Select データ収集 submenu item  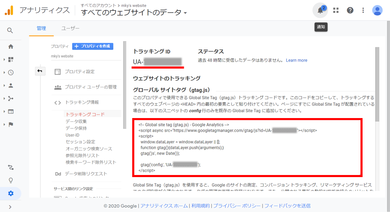[76, 121]
